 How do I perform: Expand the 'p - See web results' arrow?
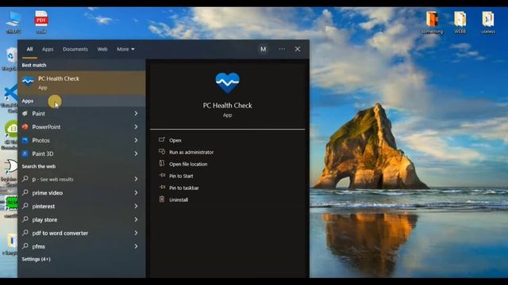click(x=136, y=179)
